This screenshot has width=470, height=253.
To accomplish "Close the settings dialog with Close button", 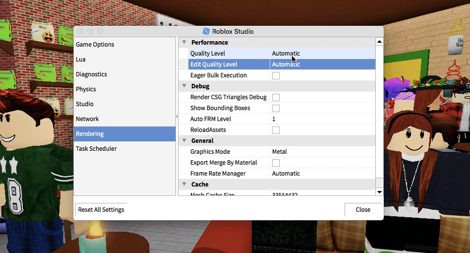I will 363,209.
